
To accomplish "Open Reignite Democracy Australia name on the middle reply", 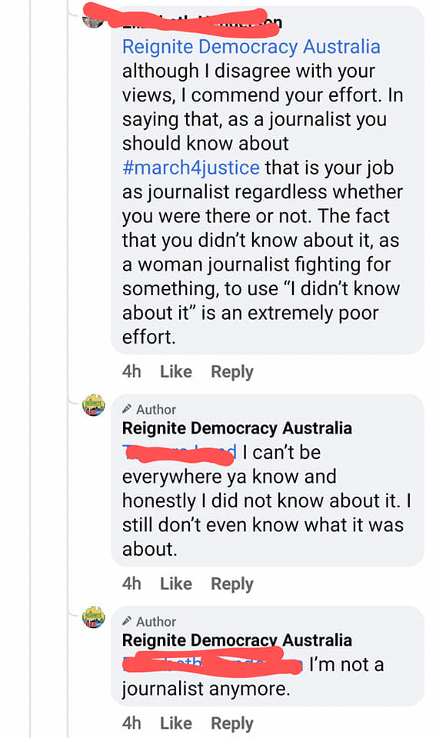I will (x=237, y=428).
